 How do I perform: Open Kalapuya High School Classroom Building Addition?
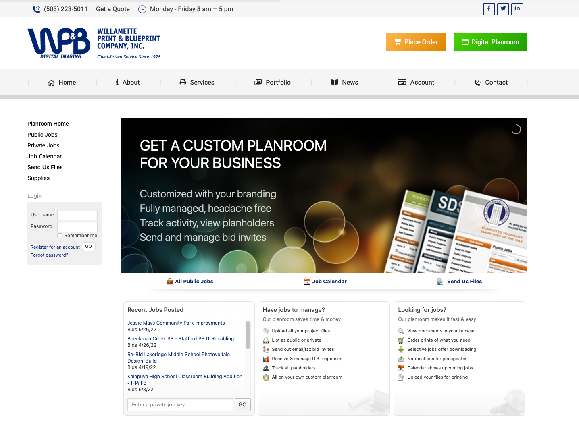pos(185,380)
